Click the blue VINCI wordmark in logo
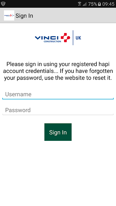The width and height of the screenshot is (116, 206). click(x=47, y=38)
